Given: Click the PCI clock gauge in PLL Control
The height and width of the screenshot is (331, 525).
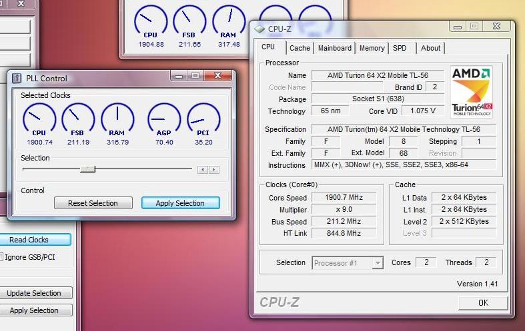Looking at the screenshot, I should pos(203,119).
